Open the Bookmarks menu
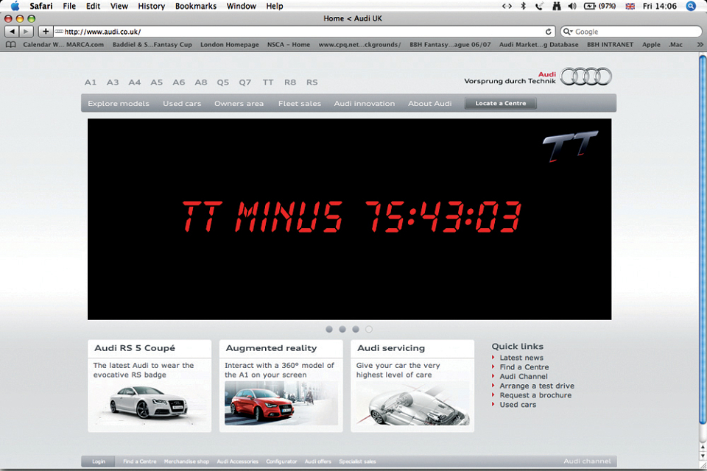Viewport: 707px width, 471px height. 196,6
